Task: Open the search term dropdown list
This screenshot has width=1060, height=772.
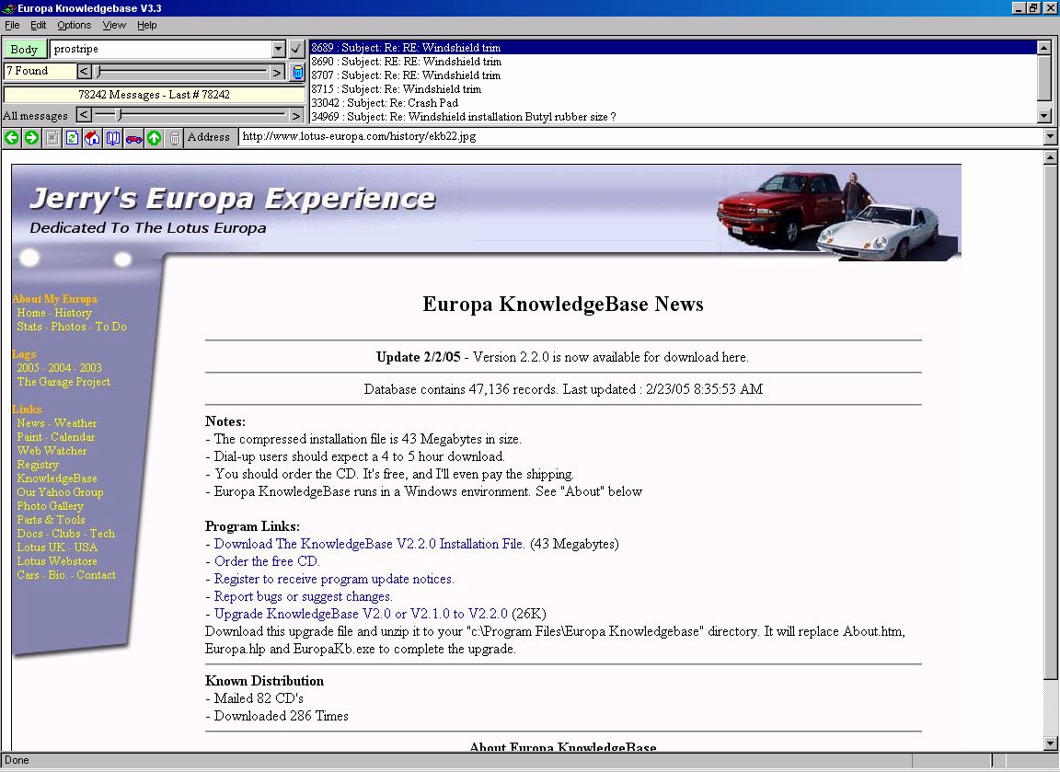Action: 279,50
